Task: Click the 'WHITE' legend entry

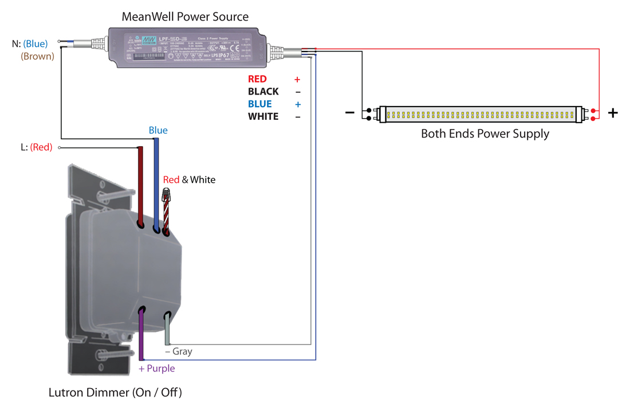Action: point(263,116)
